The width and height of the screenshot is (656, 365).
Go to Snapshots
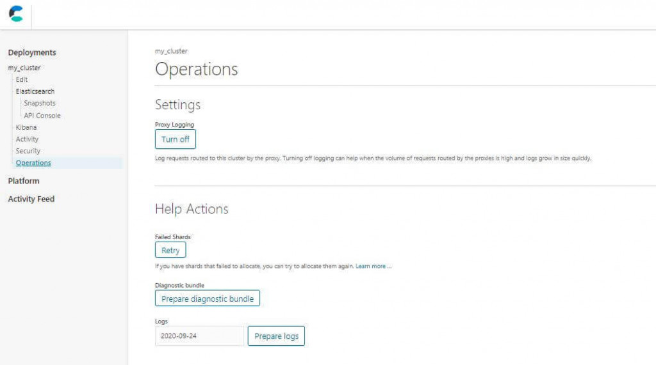39,103
